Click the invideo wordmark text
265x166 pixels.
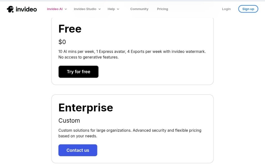point(26,9)
